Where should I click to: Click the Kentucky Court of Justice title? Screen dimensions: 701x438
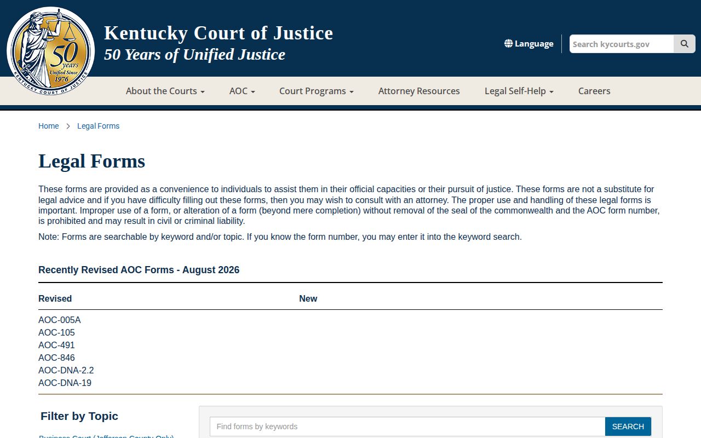[x=219, y=33]
